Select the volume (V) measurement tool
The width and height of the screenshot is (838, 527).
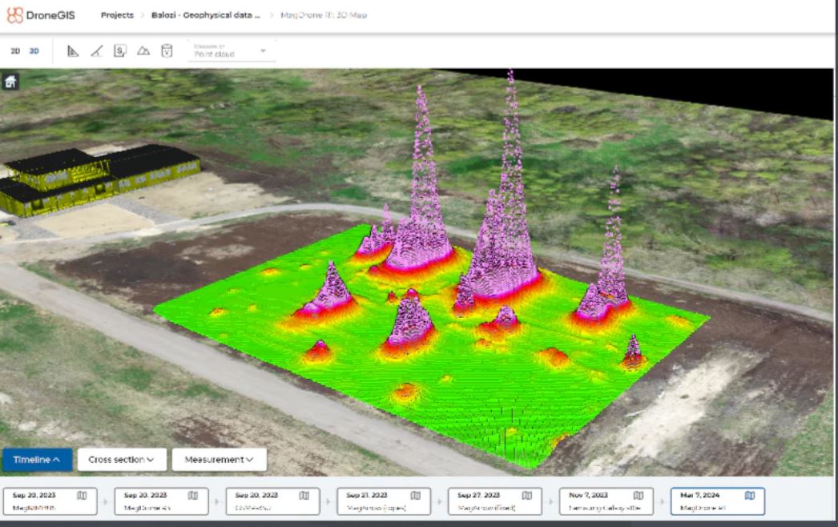[167, 51]
